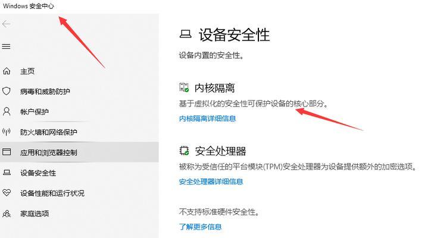The height and width of the screenshot is (238, 437).
Task: Click the 内核隔离 chip icon
Action: [x=184, y=87]
